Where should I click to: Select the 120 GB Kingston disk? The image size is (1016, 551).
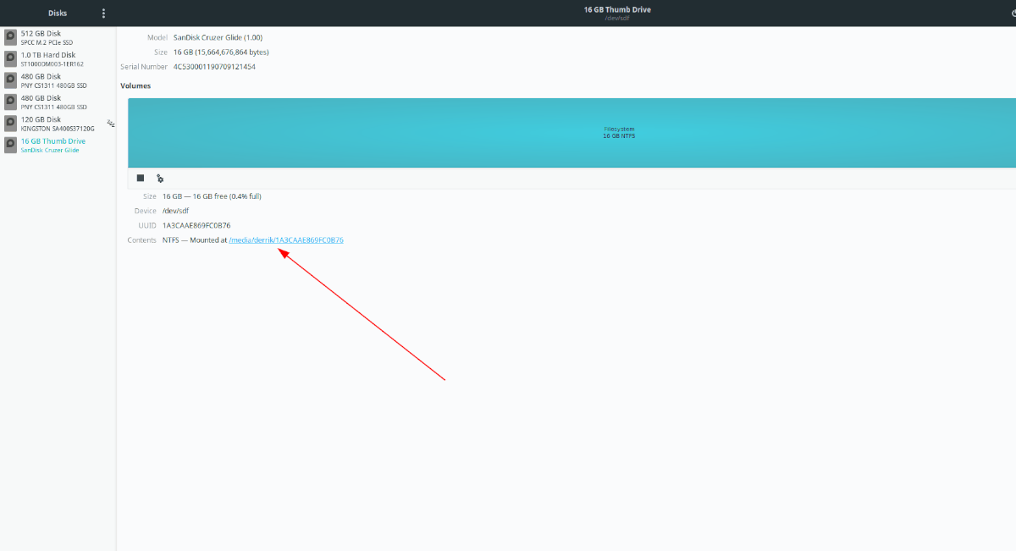52,124
